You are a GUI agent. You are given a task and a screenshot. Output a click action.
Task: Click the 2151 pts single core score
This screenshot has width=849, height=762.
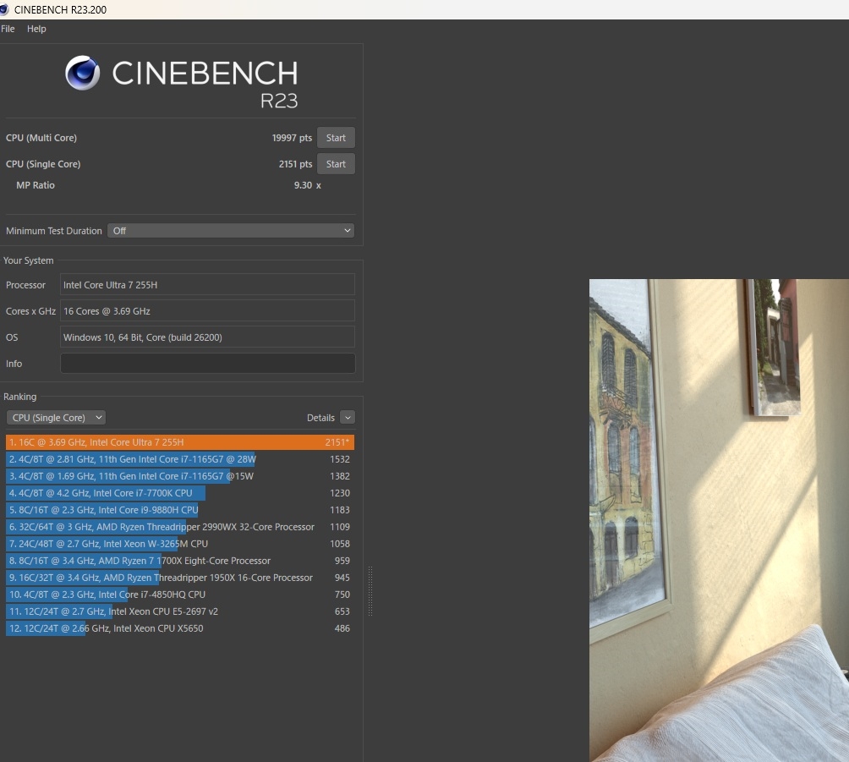295,164
